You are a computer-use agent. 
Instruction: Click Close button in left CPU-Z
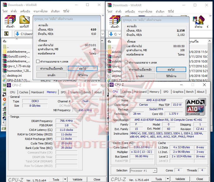pos(97,179)
